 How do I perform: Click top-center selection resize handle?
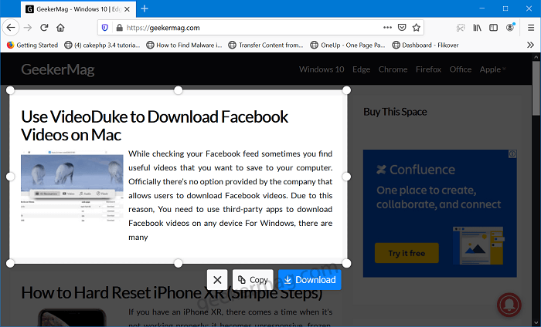point(178,90)
